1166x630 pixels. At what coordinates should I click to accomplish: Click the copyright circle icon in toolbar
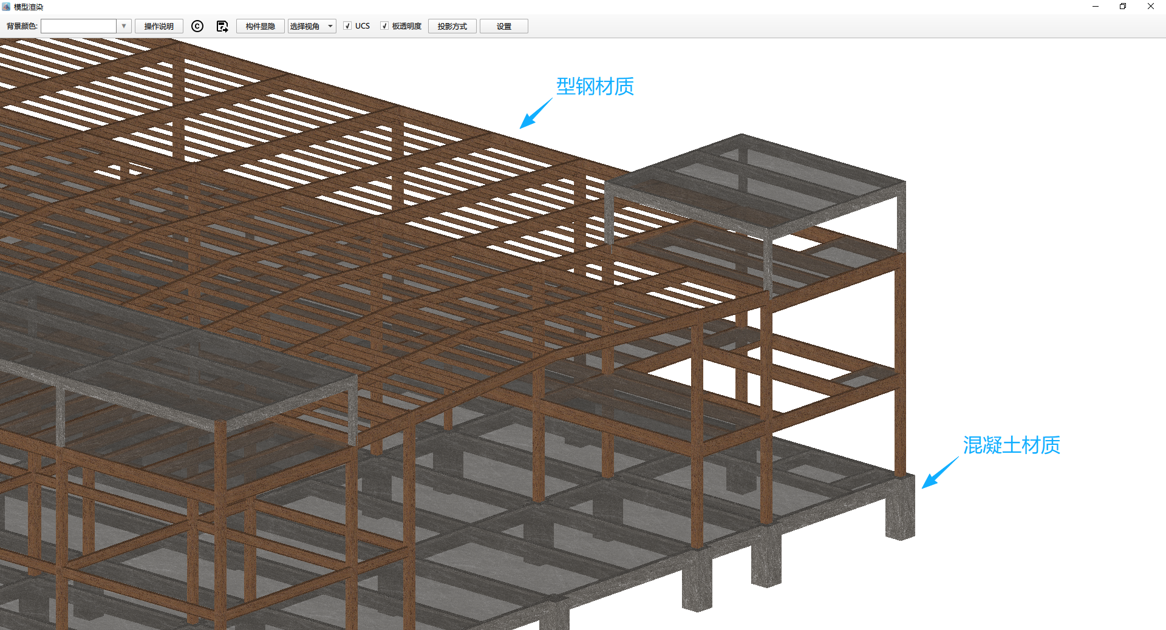click(197, 26)
